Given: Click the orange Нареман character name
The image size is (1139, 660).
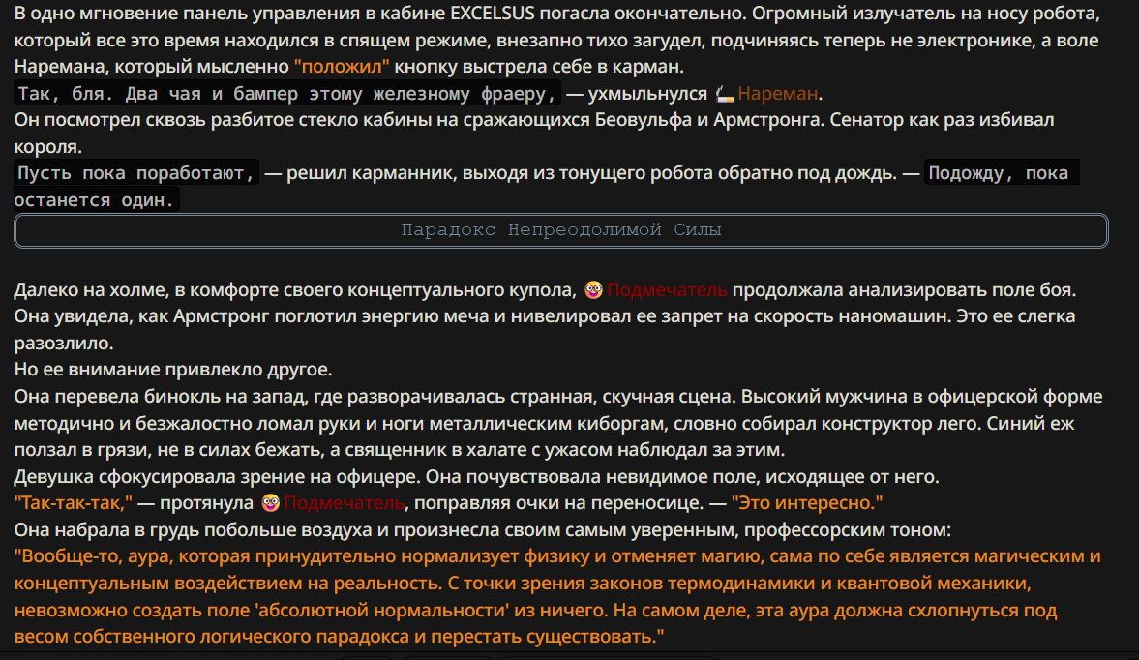Looking at the screenshot, I should pyautogui.click(x=777, y=94).
